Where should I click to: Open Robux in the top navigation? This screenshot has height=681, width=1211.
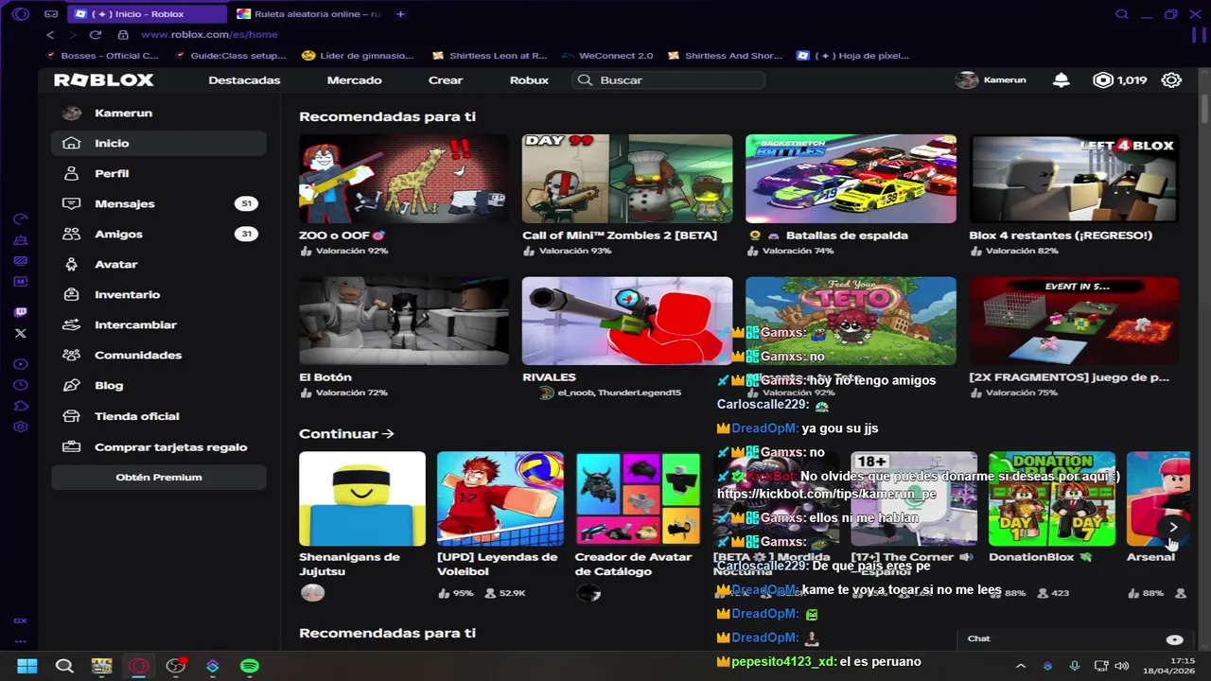529,80
